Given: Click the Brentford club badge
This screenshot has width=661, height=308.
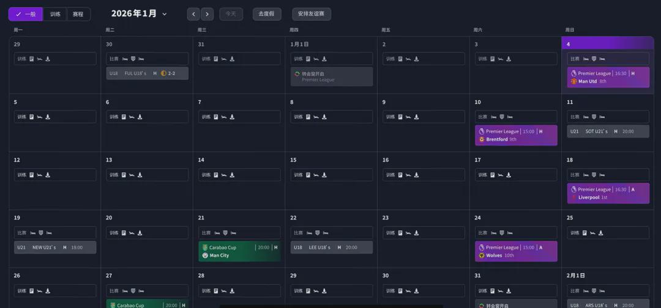Looking at the screenshot, I should pos(482,139).
